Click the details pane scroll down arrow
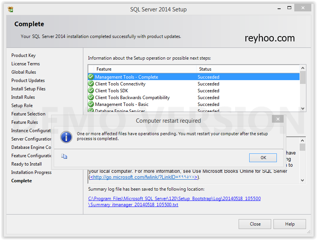 (303, 180)
